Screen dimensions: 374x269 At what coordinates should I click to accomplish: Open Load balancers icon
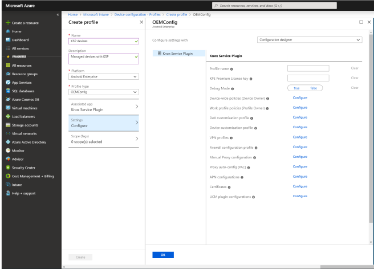(x=8, y=116)
